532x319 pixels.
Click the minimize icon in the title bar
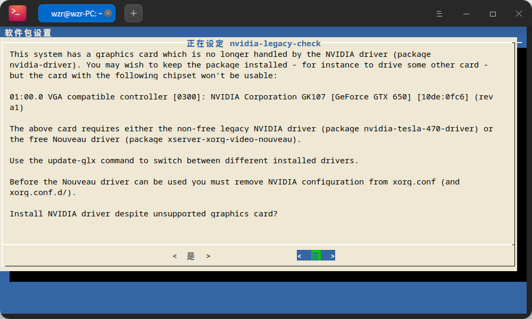[466, 14]
